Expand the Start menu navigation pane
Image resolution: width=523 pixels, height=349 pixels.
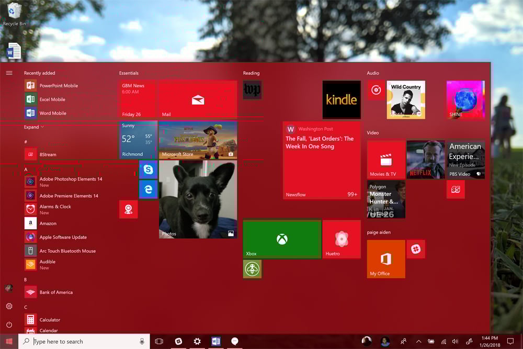(9, 73)
